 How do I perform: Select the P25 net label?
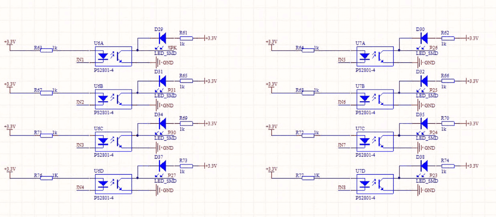tap(433, 91)
